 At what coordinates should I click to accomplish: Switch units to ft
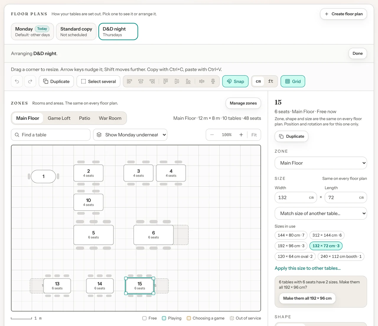tap(271, 81)
